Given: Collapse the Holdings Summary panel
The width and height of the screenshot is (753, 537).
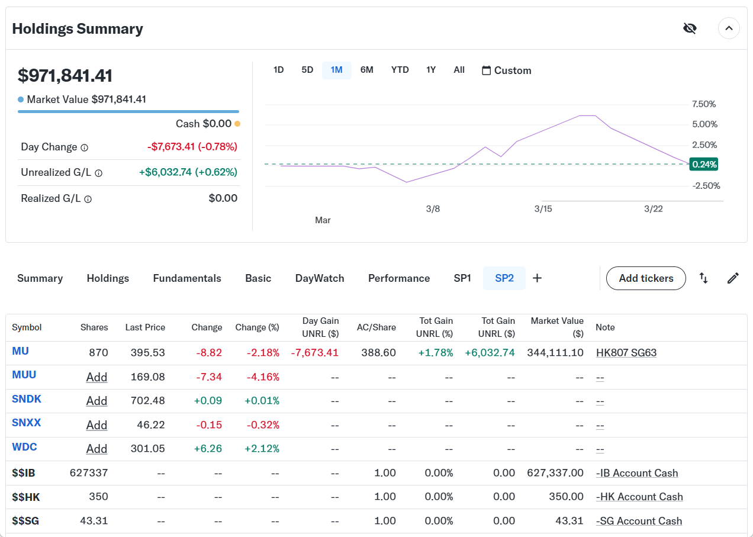Looking at the screenshot, I should 729,28.
